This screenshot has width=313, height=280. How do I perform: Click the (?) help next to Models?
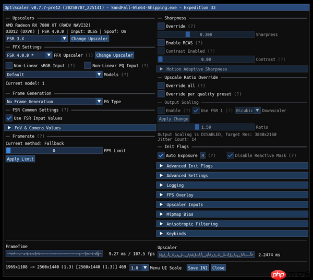click(125, 75)
